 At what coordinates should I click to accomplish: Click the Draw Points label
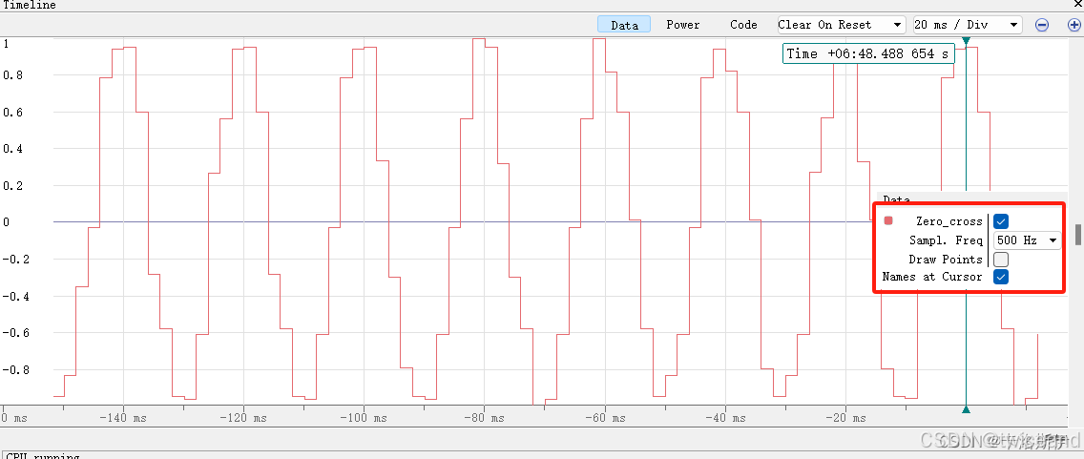tap(946, 260)
